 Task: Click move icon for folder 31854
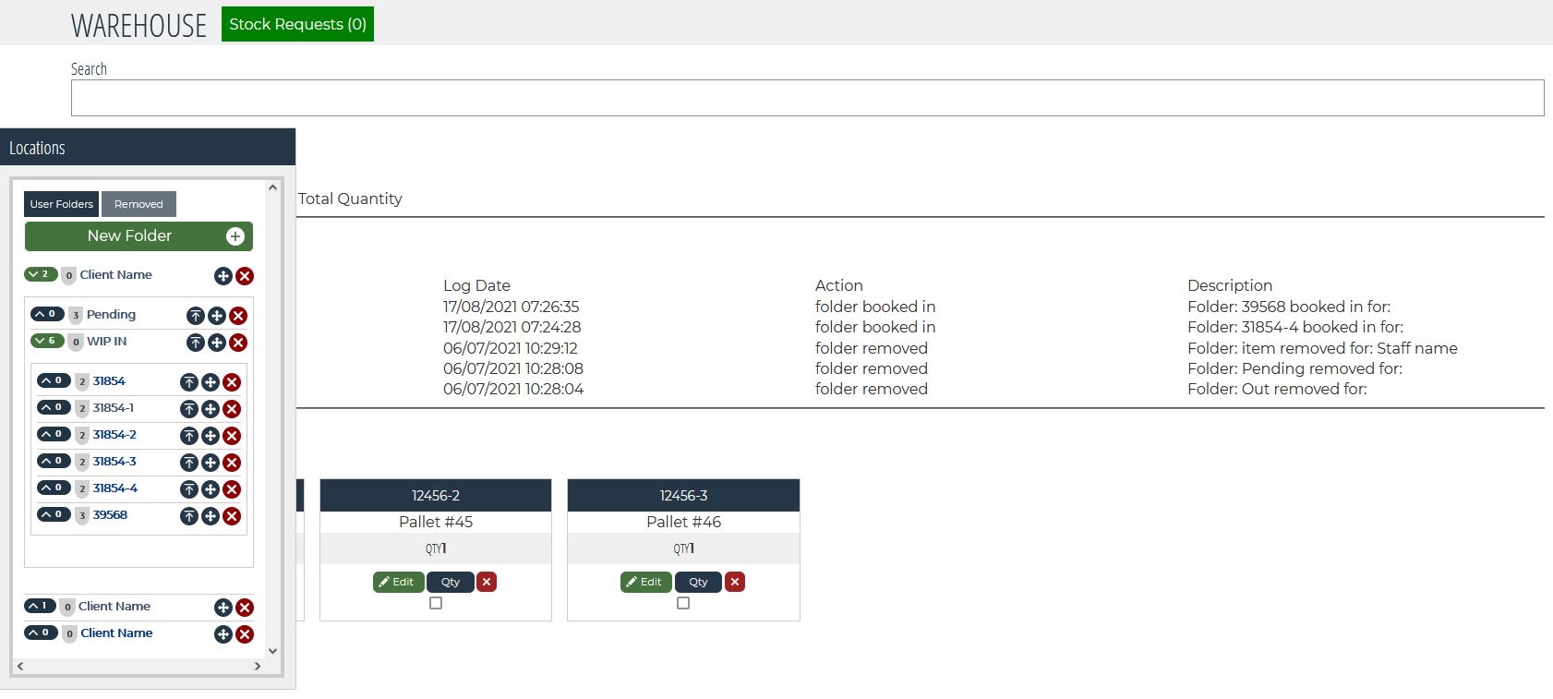[x=211, y=382]
